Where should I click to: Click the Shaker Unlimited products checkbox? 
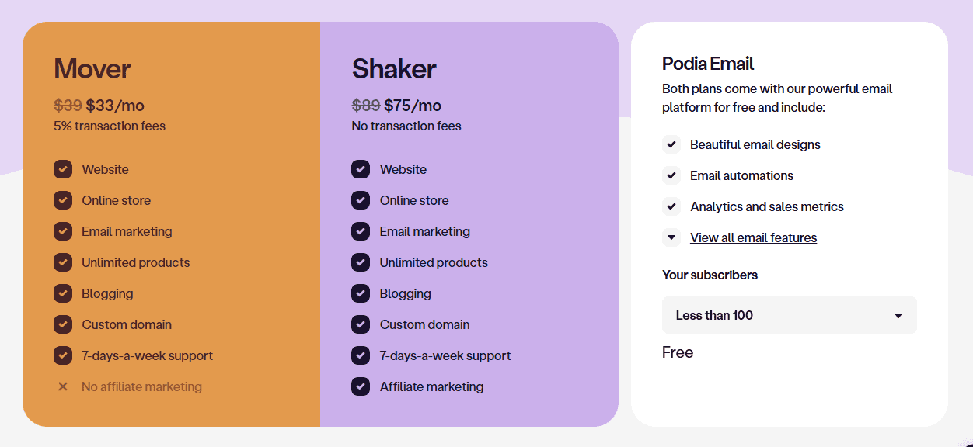[361, 262]
